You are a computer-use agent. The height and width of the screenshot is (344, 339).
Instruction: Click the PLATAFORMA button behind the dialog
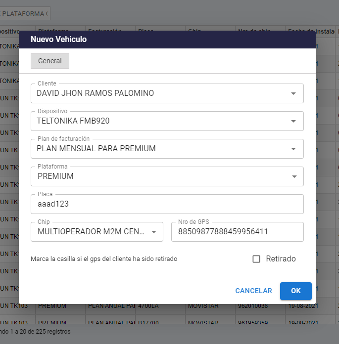(x=25, y=13)
